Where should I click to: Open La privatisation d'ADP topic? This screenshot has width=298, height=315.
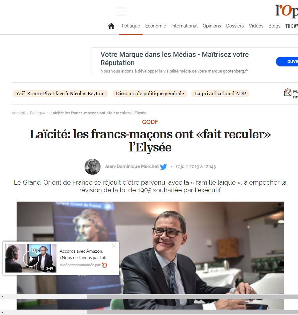tap(220, 94)
